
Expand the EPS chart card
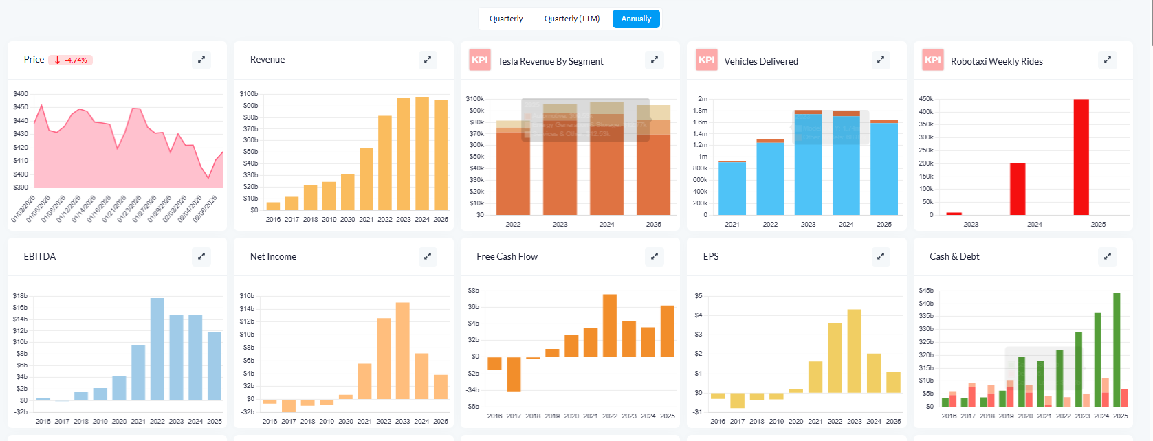click(x=881, y=256)
